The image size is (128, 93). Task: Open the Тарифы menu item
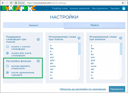(x=115, y=8)
